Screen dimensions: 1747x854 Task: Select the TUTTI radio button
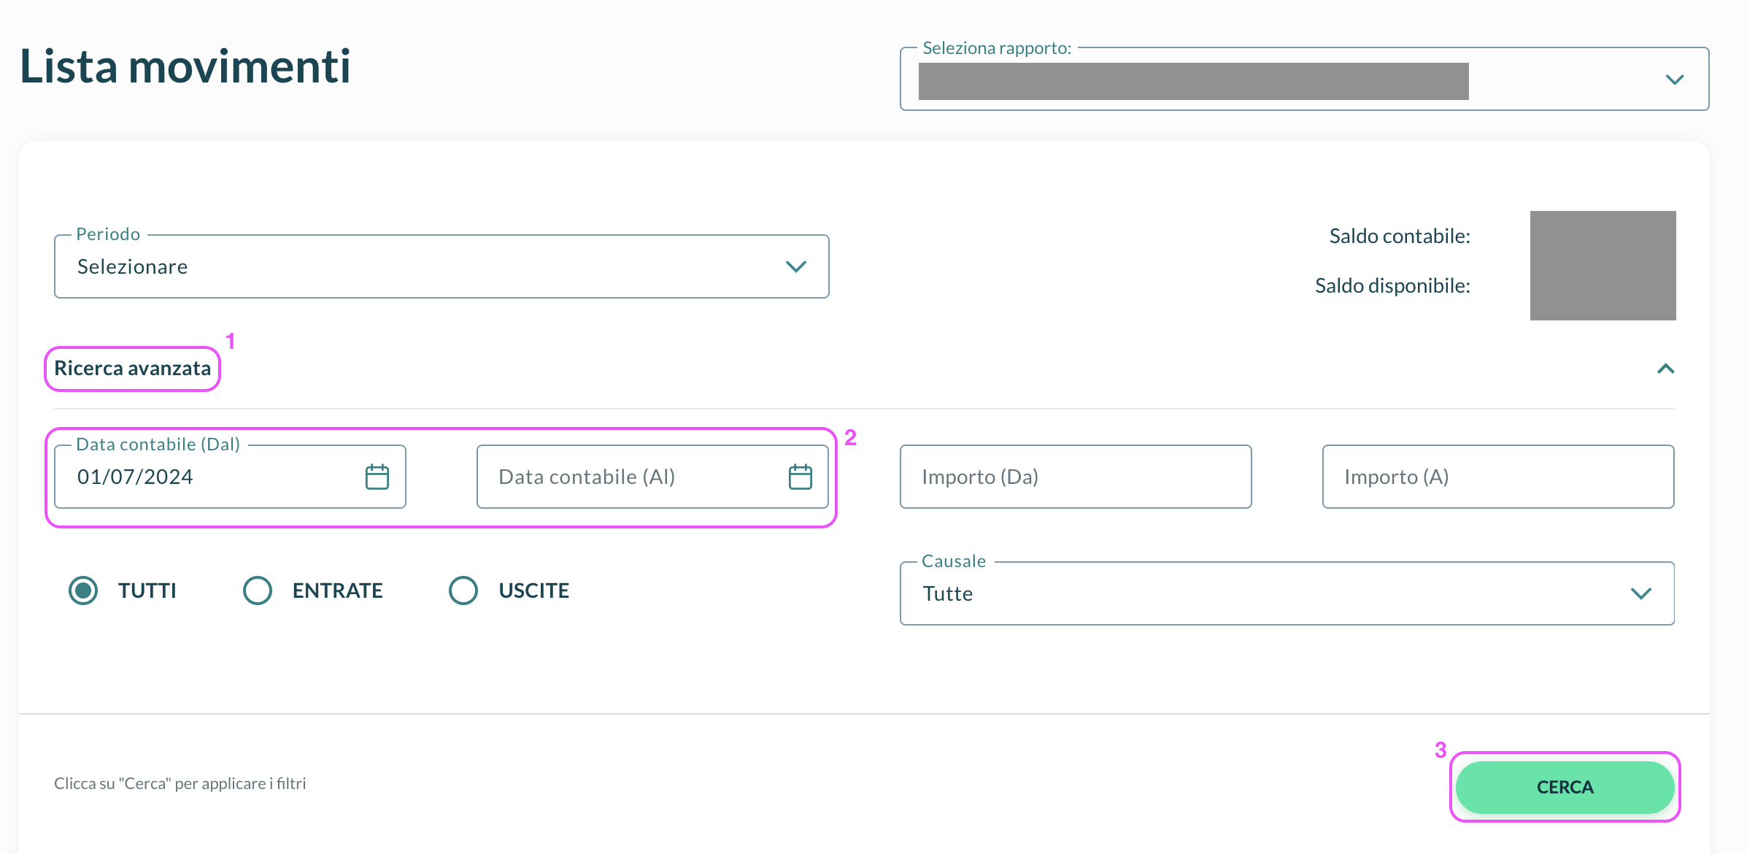[x=83, y=591]
